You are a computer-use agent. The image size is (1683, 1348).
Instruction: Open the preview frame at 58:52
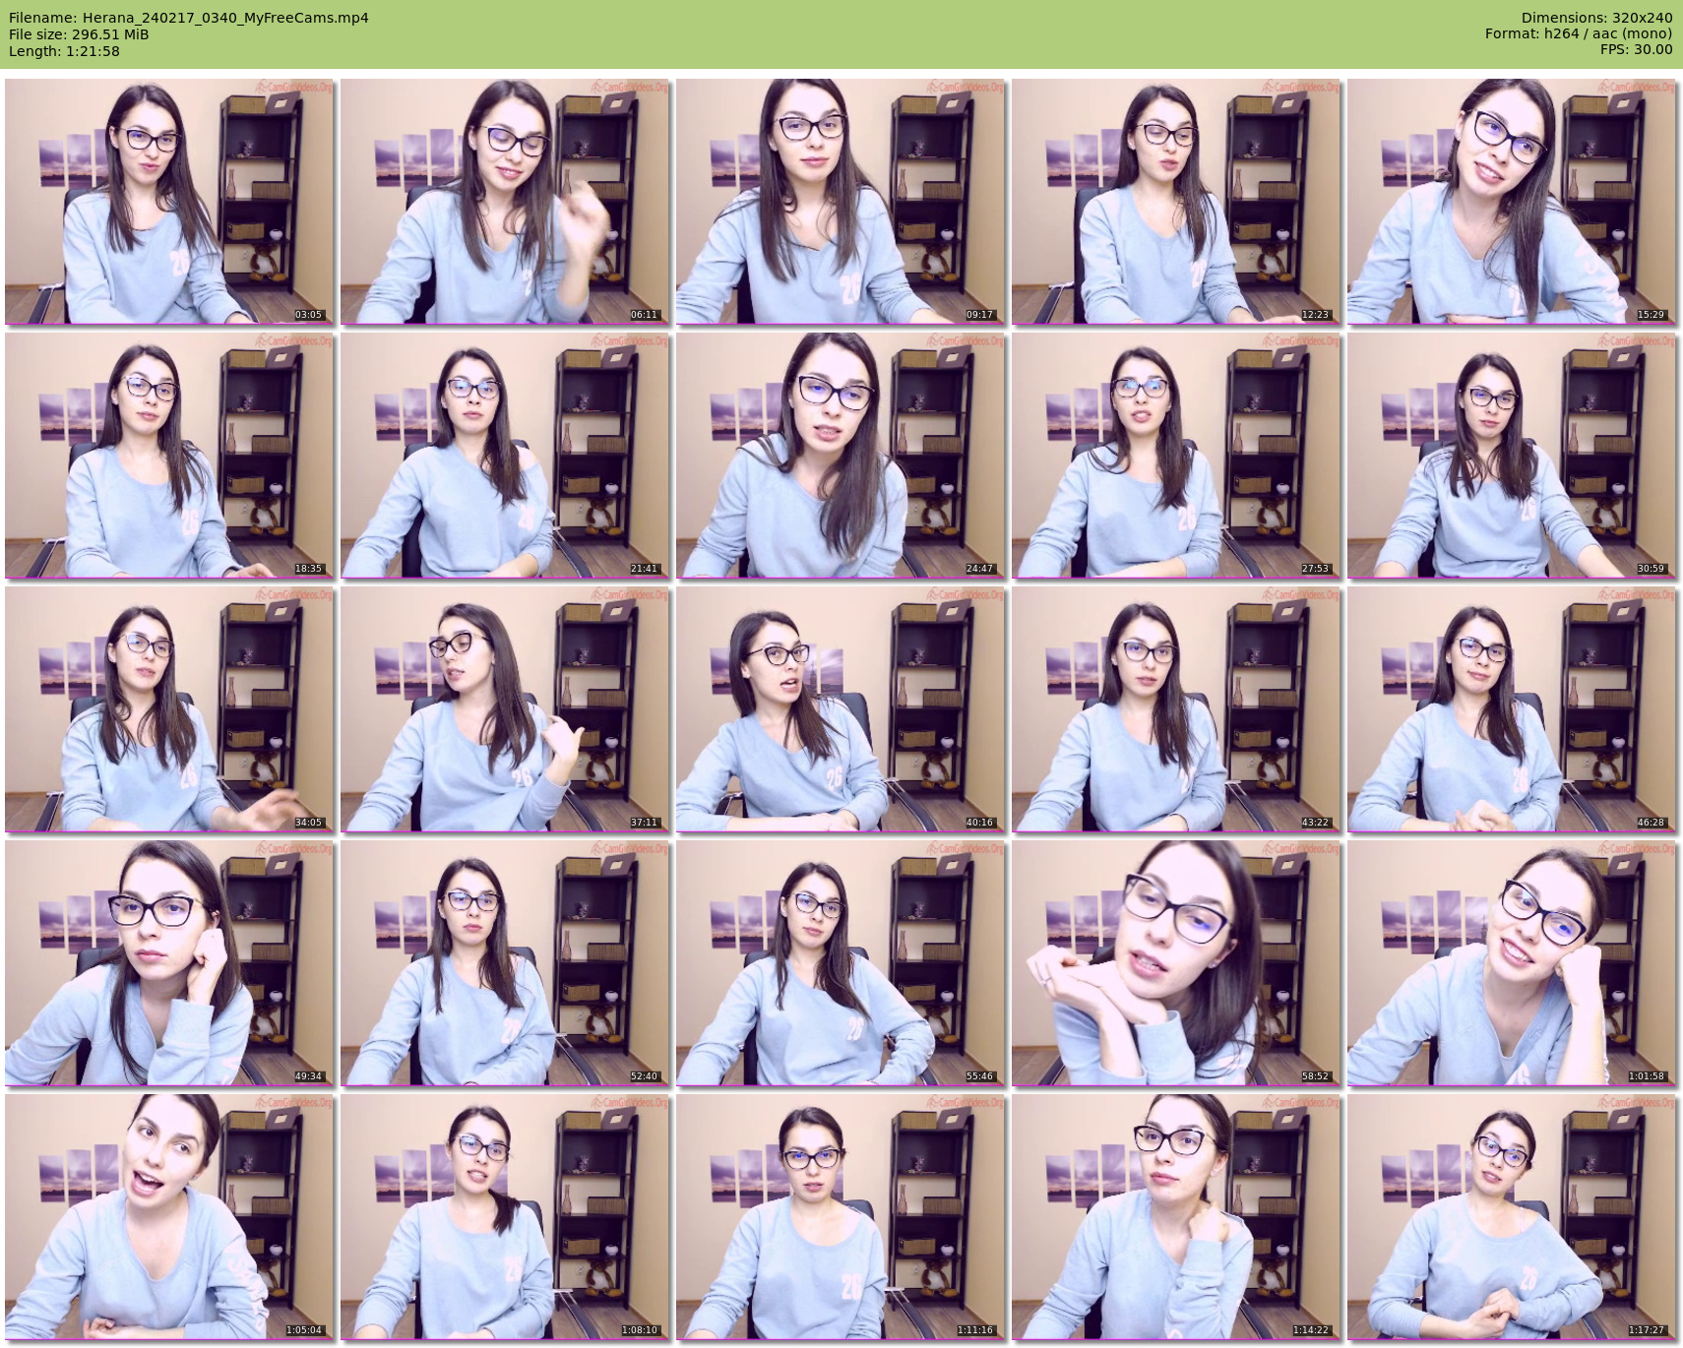pos(1176,963)
